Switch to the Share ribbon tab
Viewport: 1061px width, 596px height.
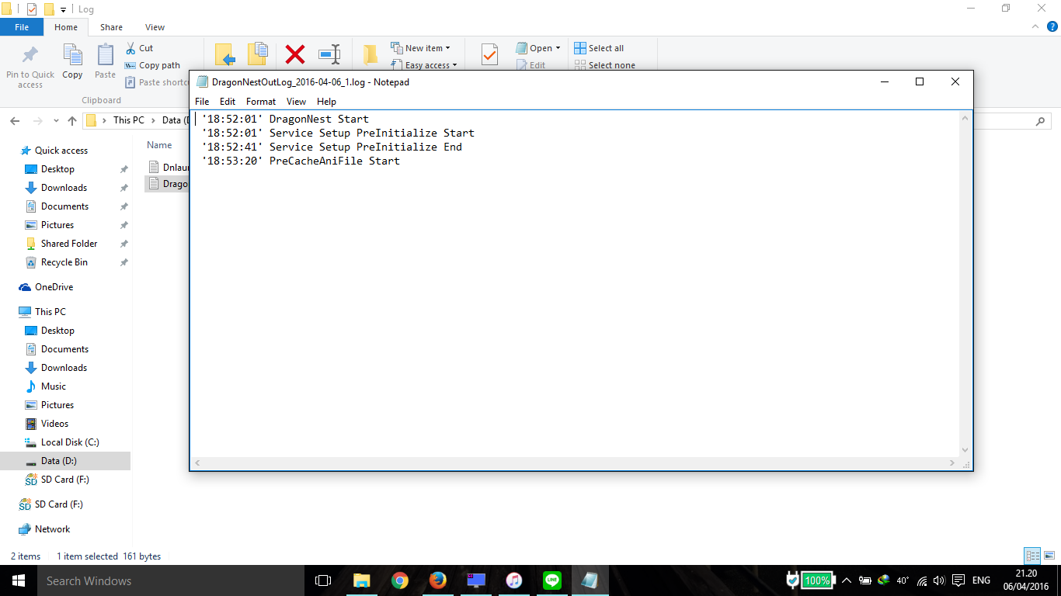click(x=111, y=27)
